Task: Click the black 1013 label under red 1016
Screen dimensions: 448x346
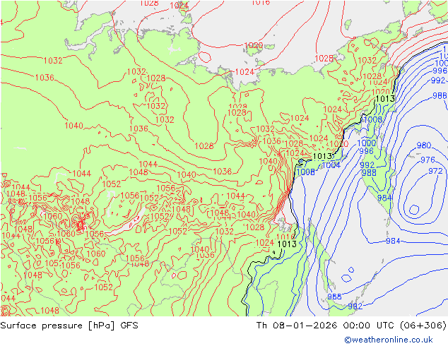Action: pos(287,244)
